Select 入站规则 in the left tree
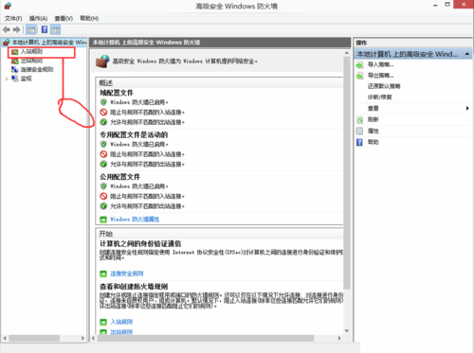474x353 pixels. [31, 51]
